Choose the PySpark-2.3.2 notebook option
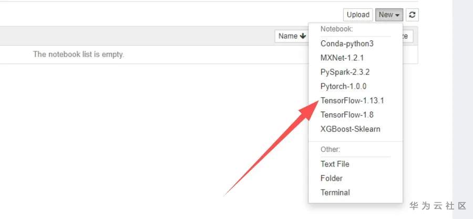 coord(345,72)
